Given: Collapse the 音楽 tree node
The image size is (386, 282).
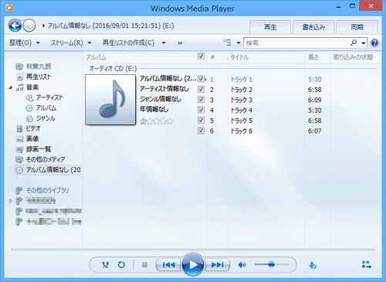Looking at the screenshot, I should 11,87.
